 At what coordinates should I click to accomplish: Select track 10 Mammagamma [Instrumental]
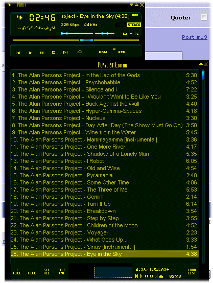(x=105, y=139)
